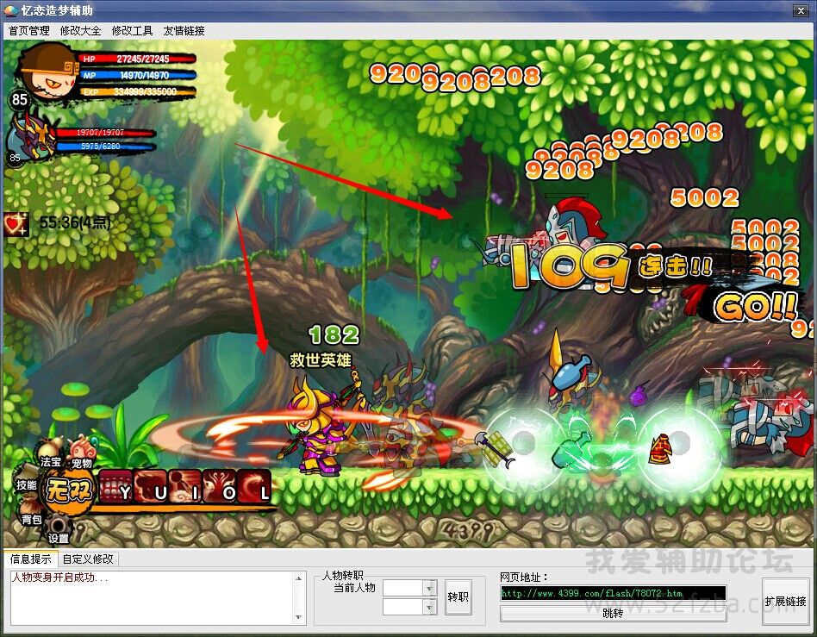The width and height of the screenshot is (817, 637).
Task: Use the U skill icon
Action: [151, 486]
